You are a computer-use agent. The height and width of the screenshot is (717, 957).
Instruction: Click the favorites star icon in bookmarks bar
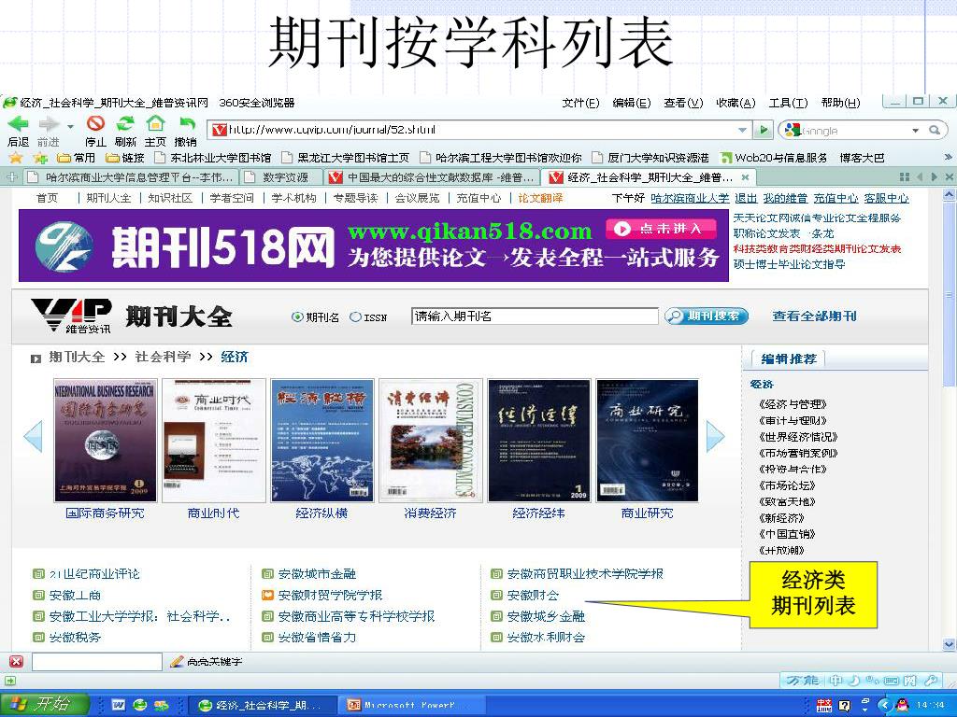pyautogui.click(x=16, y=158)
